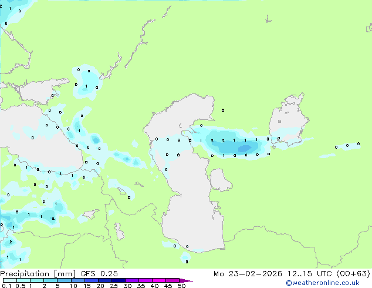The height and width of the screenshot is (288, 372).
Task: Click the arrow-shaped swatch above 50 in legend
Action: [186, 280]
